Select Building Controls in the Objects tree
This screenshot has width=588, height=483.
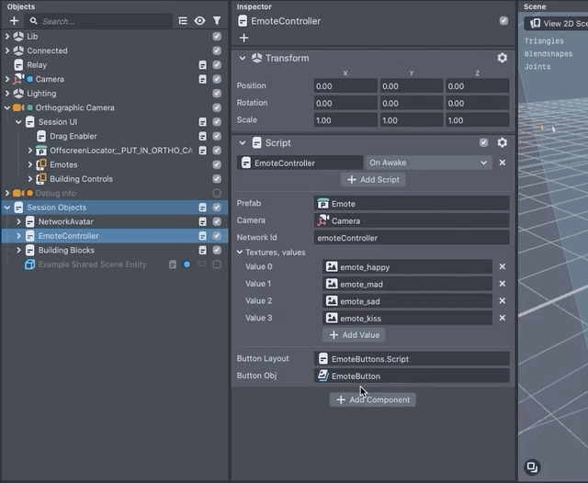click(81, 179)
